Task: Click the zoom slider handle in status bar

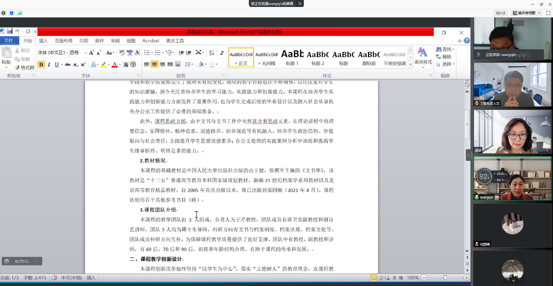Action: [x=445, y=278]
